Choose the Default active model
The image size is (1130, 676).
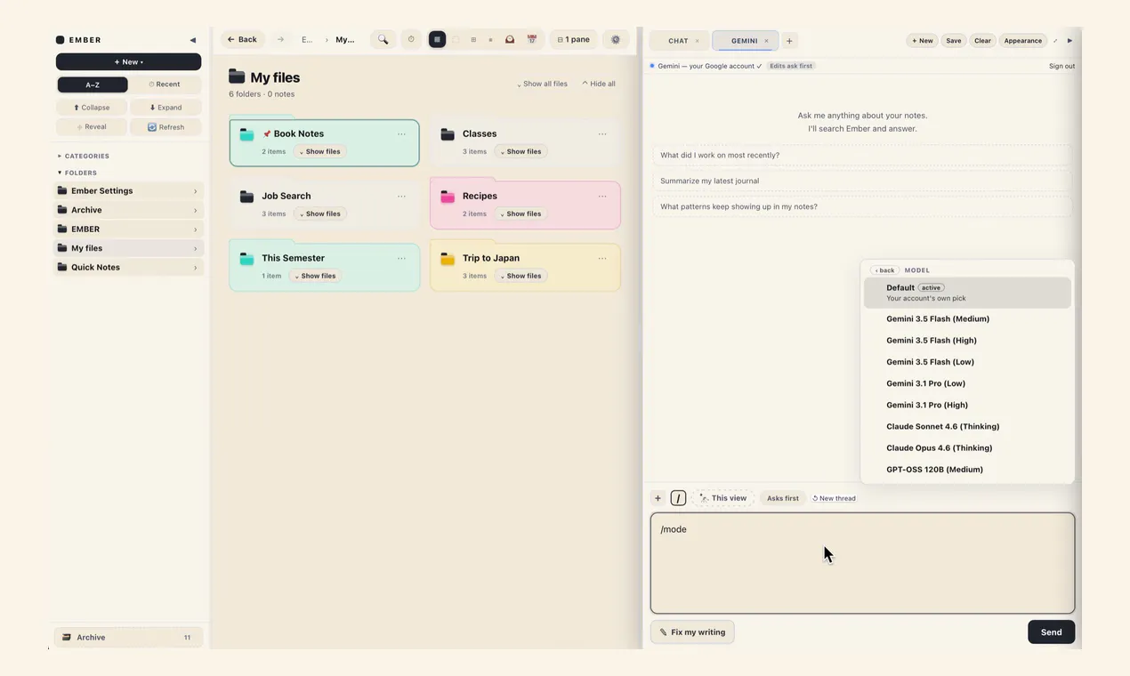tap(967, 293)
